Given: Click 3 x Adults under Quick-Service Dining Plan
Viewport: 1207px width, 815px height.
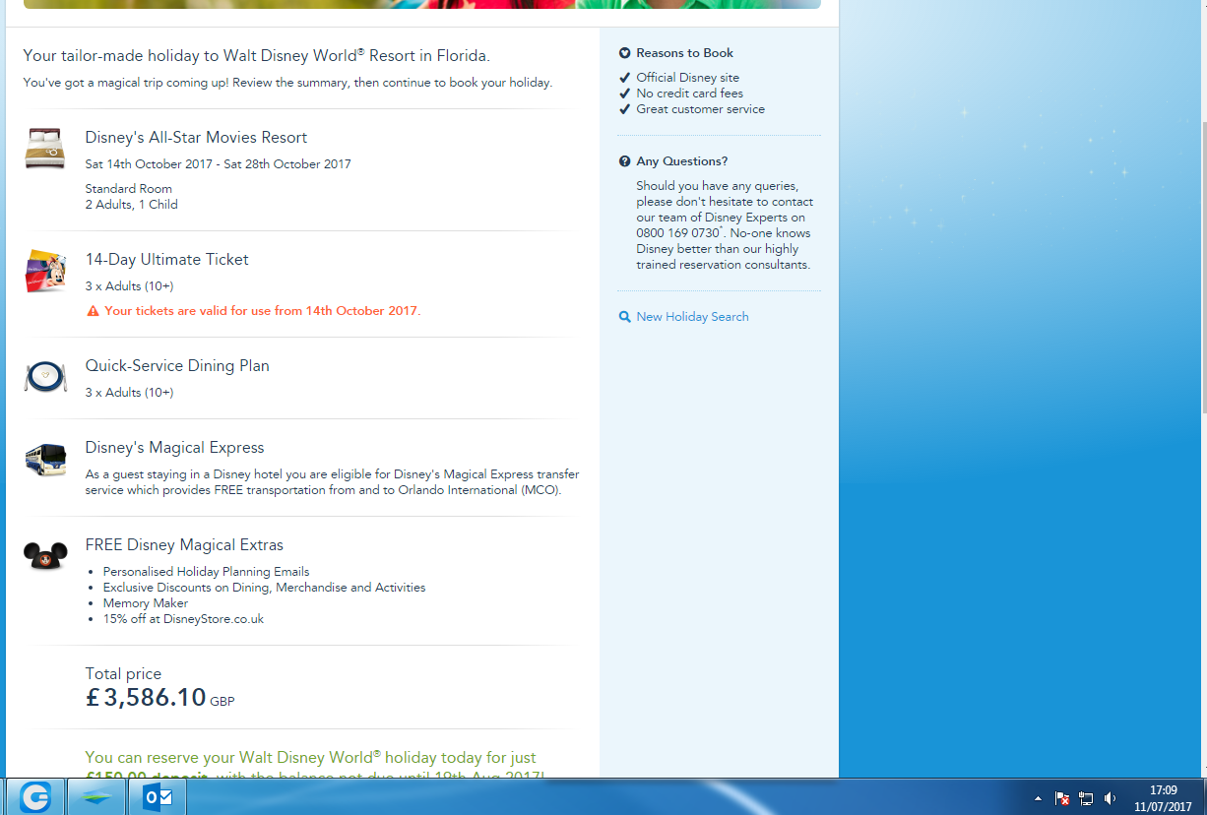Looking at the screenshot, I should coord(129,393).
